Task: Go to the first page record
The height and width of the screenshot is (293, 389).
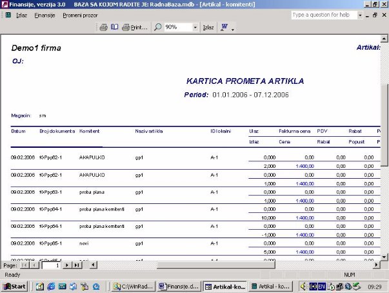Action: pos(26,265)
